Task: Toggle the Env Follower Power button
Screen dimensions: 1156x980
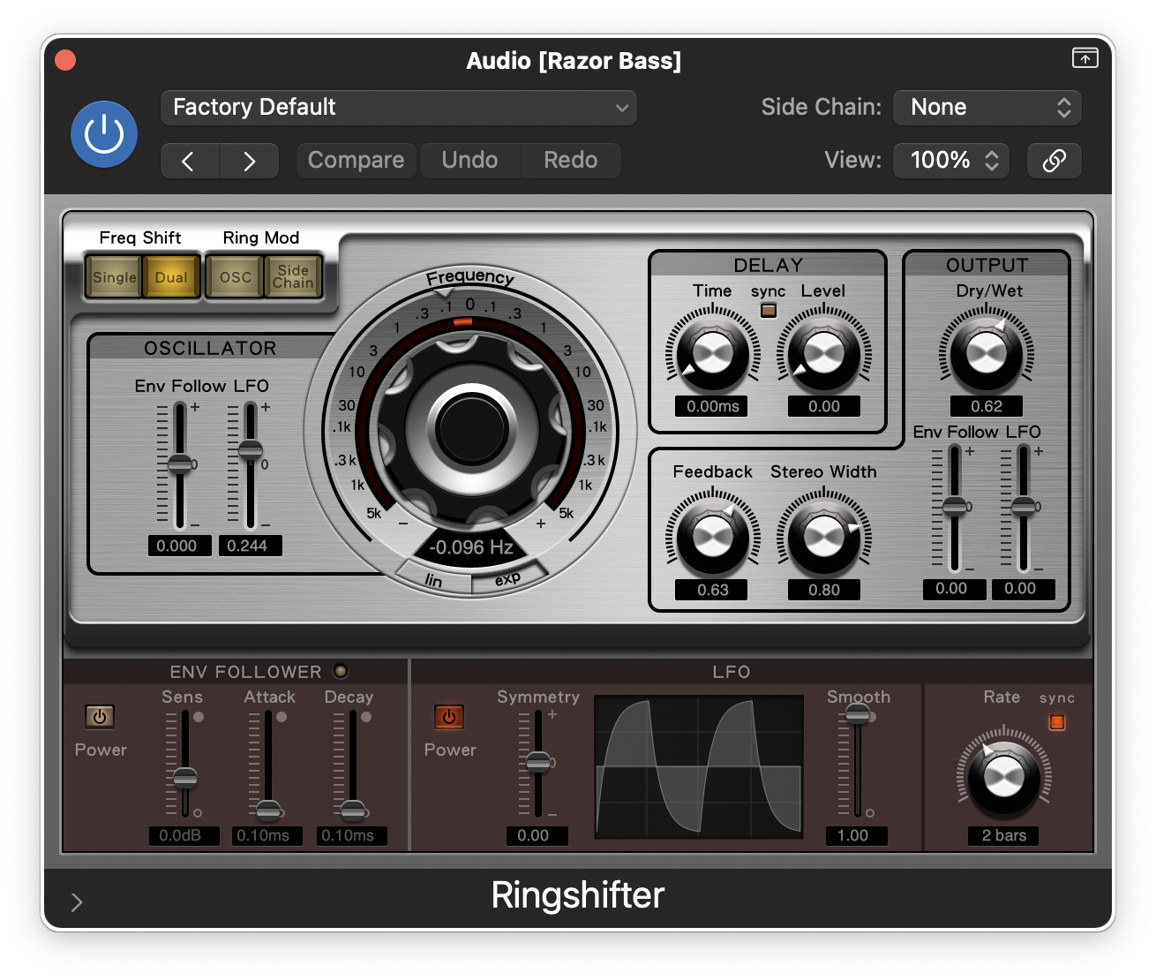Action: click(x=100, y=717)
